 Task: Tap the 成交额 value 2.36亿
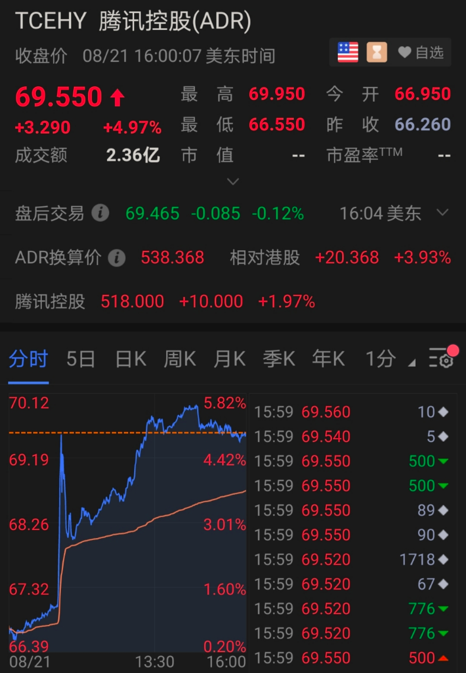[x=133, y=155]
